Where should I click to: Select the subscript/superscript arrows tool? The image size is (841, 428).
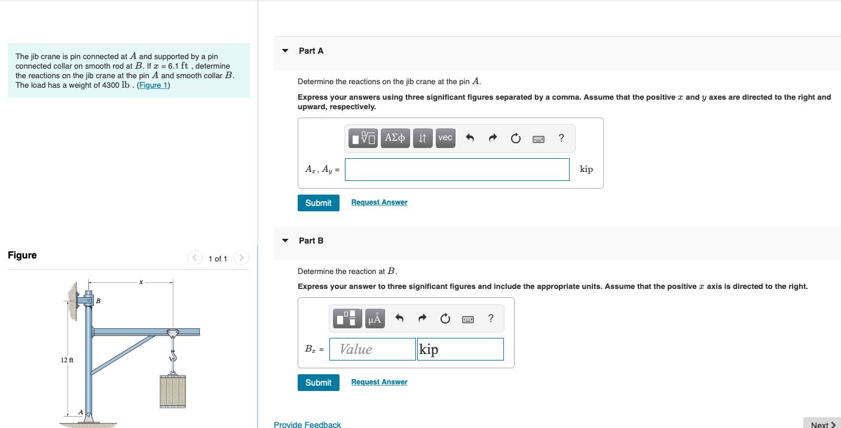(x=423, y=138)
